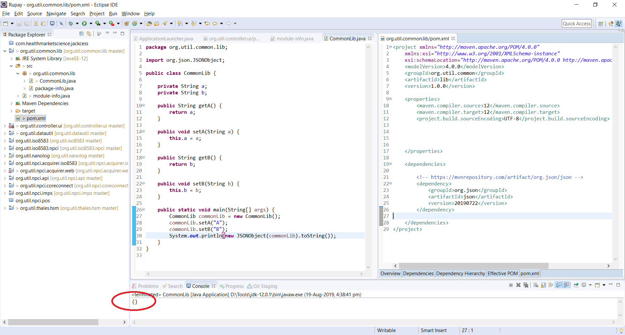The width and height of the screenshot is (625, 335).
Task: Toggle Show Console on Standard Out
Action: click(559, 285)
